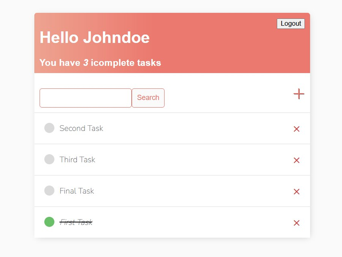Toggle the grey circle beside Third Task
The width and height of the screenshot is (342, 257).
49,159
